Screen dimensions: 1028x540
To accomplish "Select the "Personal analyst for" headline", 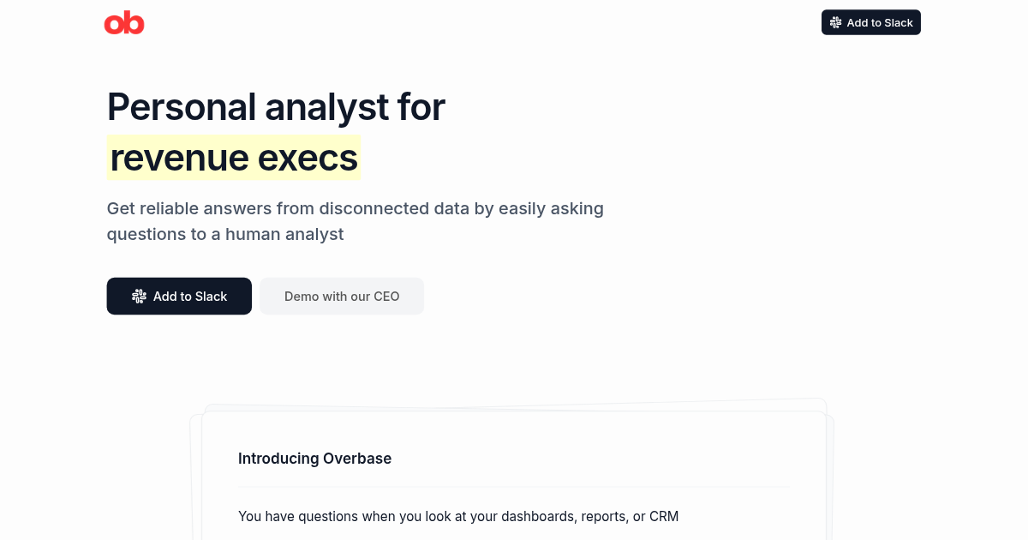I will (x=276, y=107).
